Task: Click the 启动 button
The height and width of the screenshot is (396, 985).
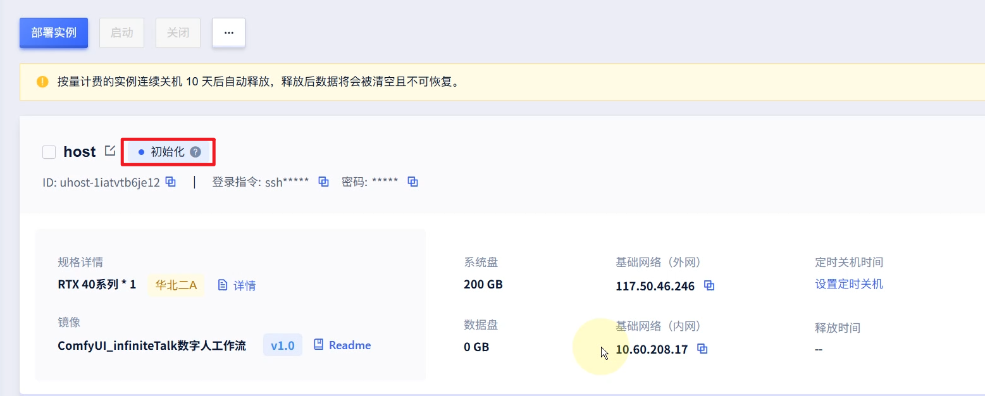Action: (x=121, y=33)
